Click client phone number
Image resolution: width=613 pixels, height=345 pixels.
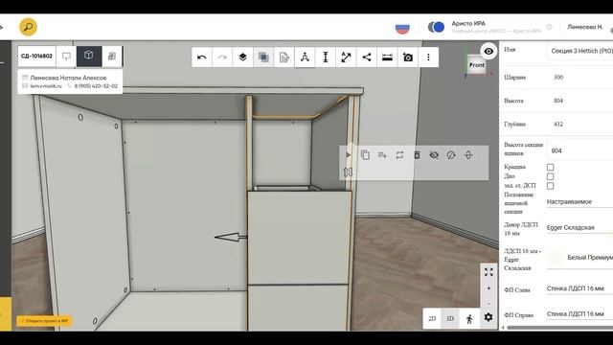(96, 86)
